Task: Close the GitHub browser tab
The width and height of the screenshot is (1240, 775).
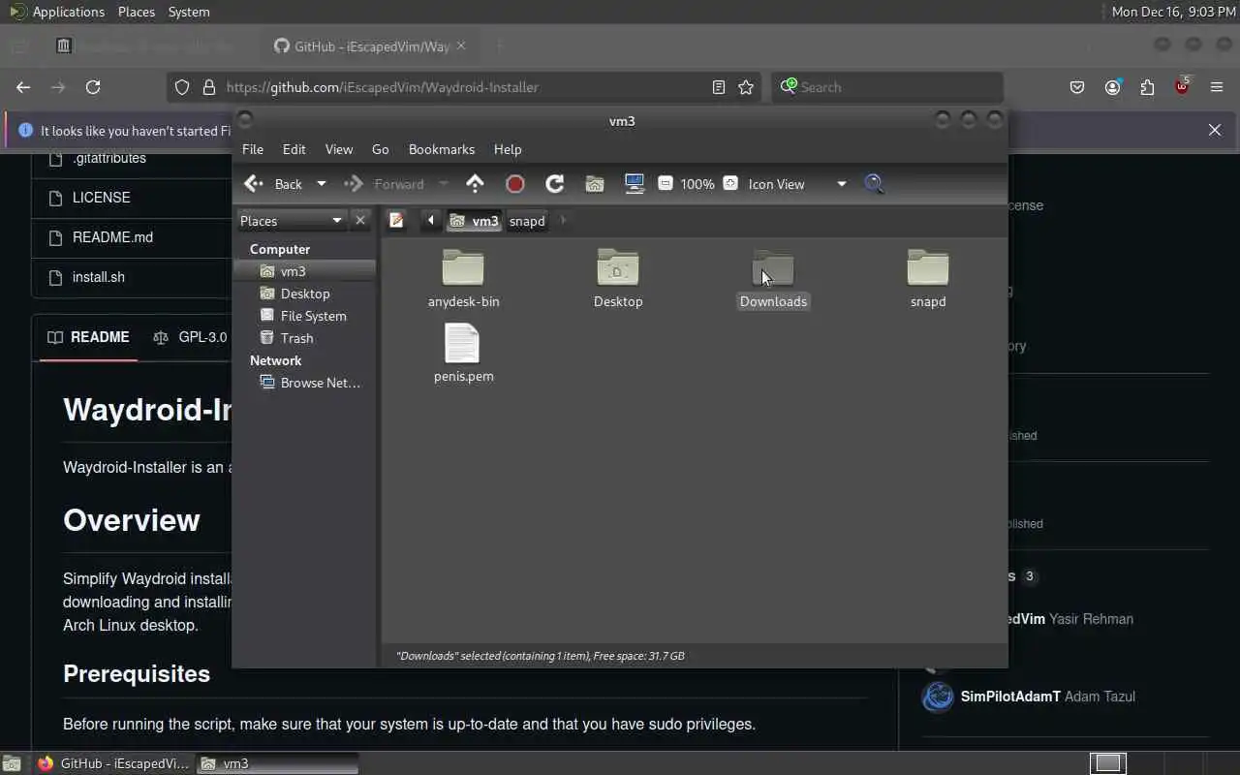Action: (x=461, y=46)
